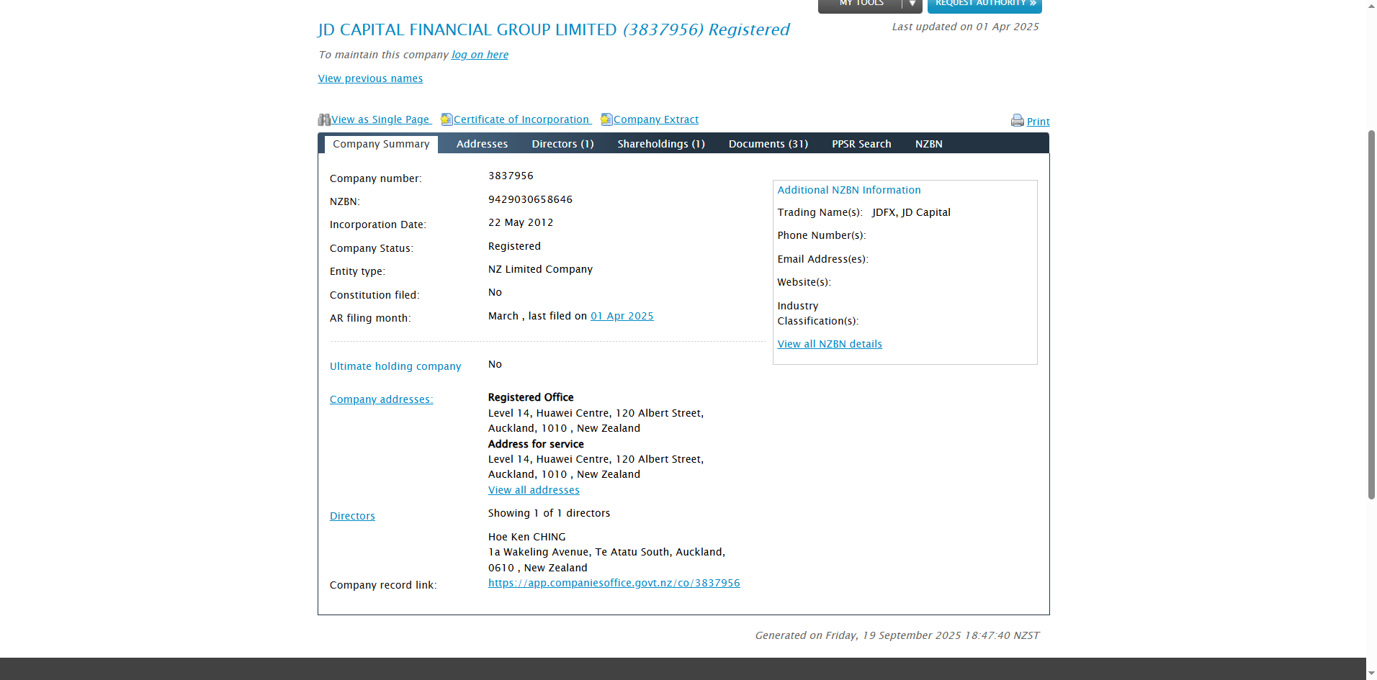Click the binoculars icon beside View as Single Page
1377x680 pixels.
[x=324, y=119]
